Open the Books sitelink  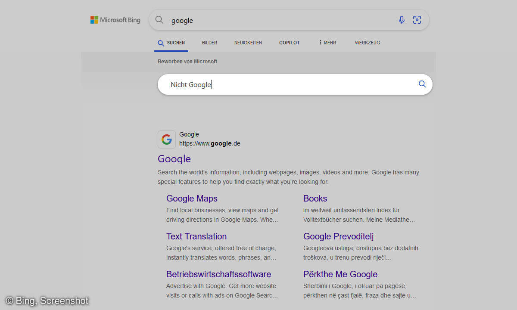pyautogui.click(x=315, y=198)
